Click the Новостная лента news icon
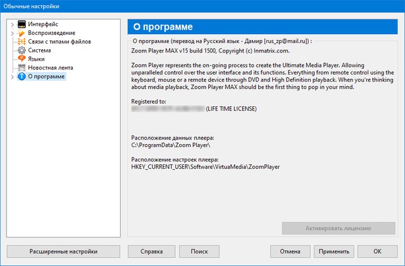 (x=22, y=68)
